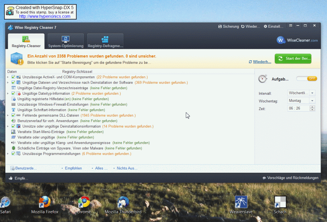Open the Mozilla Thunderbird desktop shortcut
Viewport: 327px width, 222px height.
point(123,205)
